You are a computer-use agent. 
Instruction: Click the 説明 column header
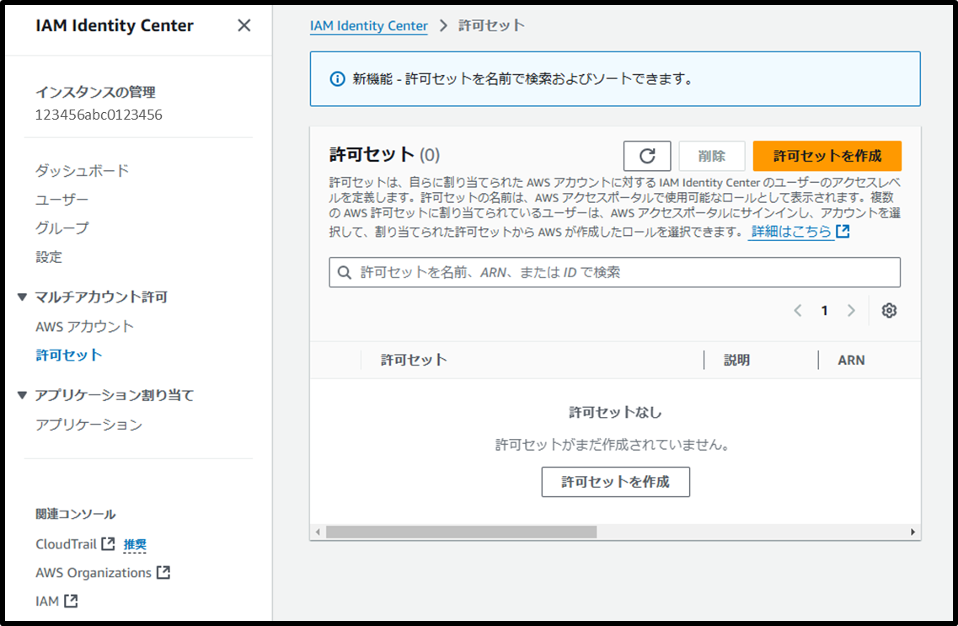tap(737, 360)
